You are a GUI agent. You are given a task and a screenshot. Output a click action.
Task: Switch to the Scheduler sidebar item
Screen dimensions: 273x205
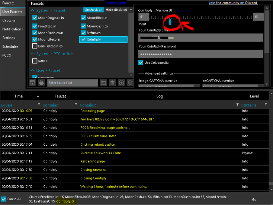click(10, 47)
